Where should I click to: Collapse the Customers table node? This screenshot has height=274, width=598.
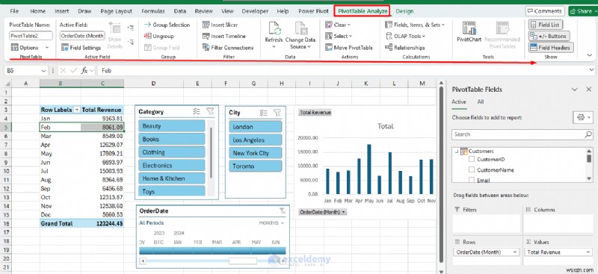pos(456,151)
